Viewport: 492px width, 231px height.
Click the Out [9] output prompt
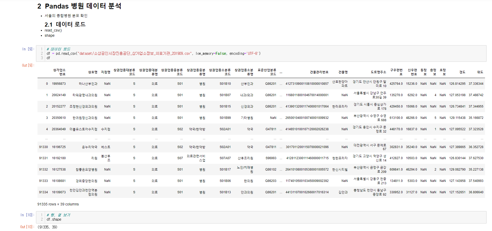click(28, 65)
